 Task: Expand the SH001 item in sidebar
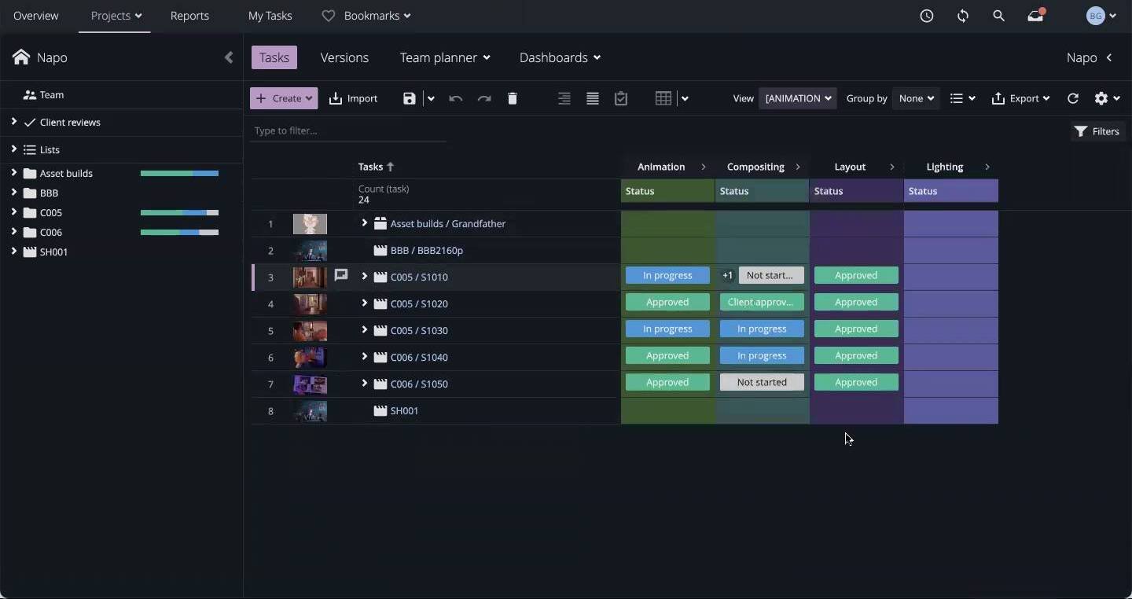(13, 252)
